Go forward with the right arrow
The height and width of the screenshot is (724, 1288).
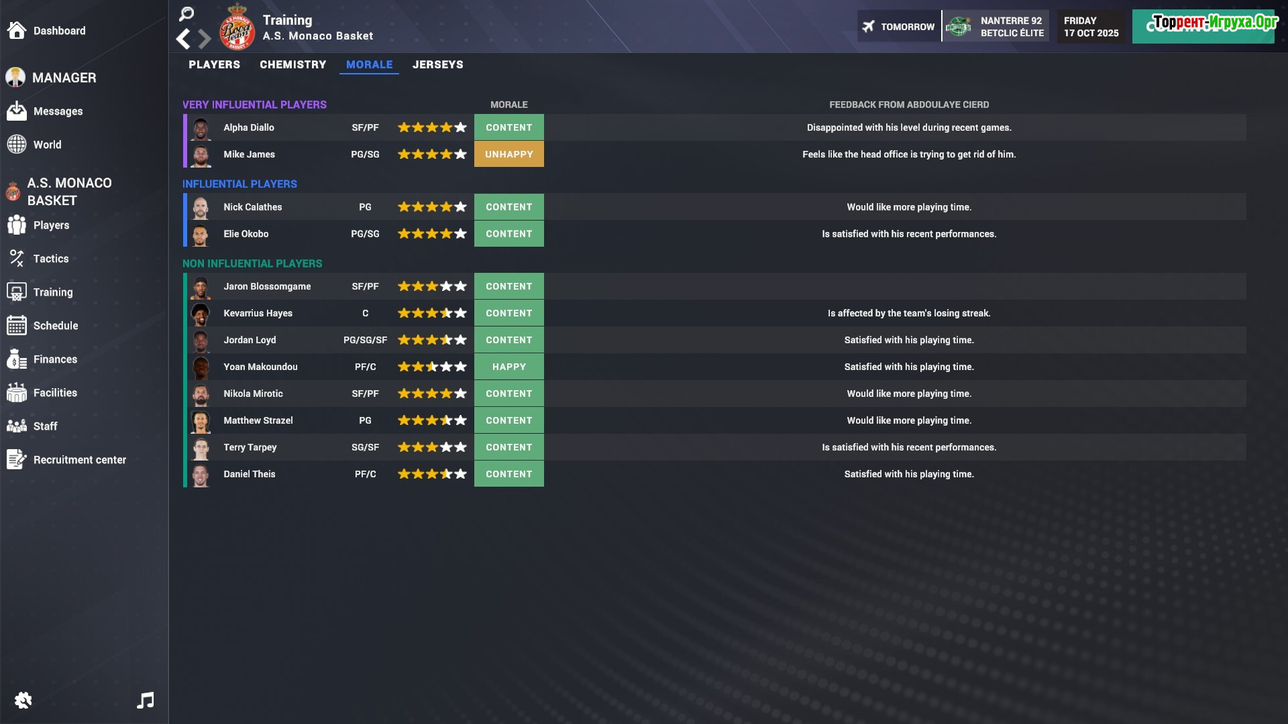click(x=205, y=39)
